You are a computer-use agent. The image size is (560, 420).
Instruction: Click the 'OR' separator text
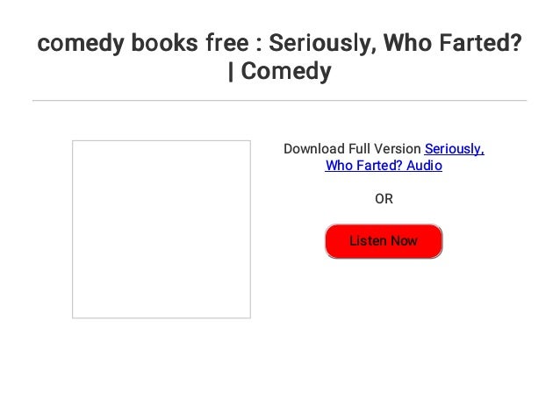384,199
